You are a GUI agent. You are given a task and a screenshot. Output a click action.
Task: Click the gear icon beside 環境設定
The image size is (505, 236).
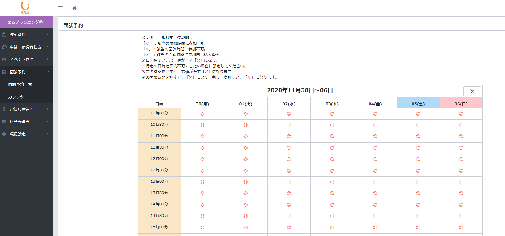(4, 134)
